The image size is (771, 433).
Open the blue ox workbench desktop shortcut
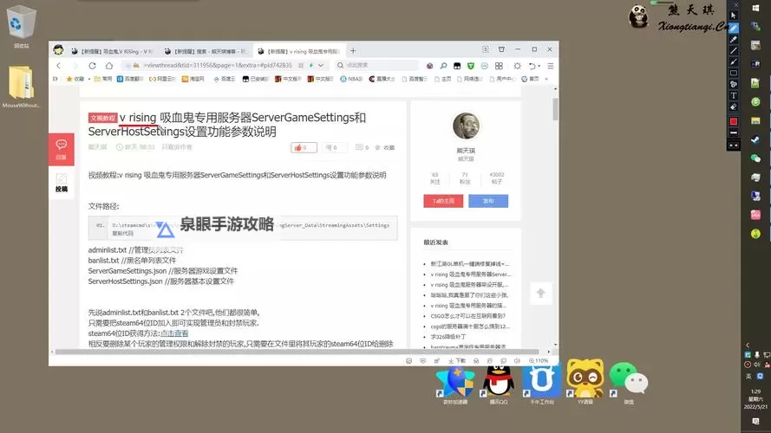(542, 385)
